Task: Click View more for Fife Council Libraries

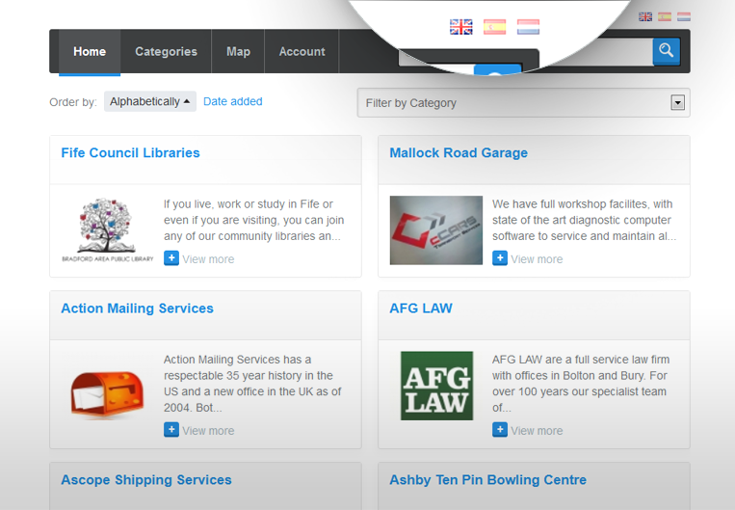Action: 208,259
